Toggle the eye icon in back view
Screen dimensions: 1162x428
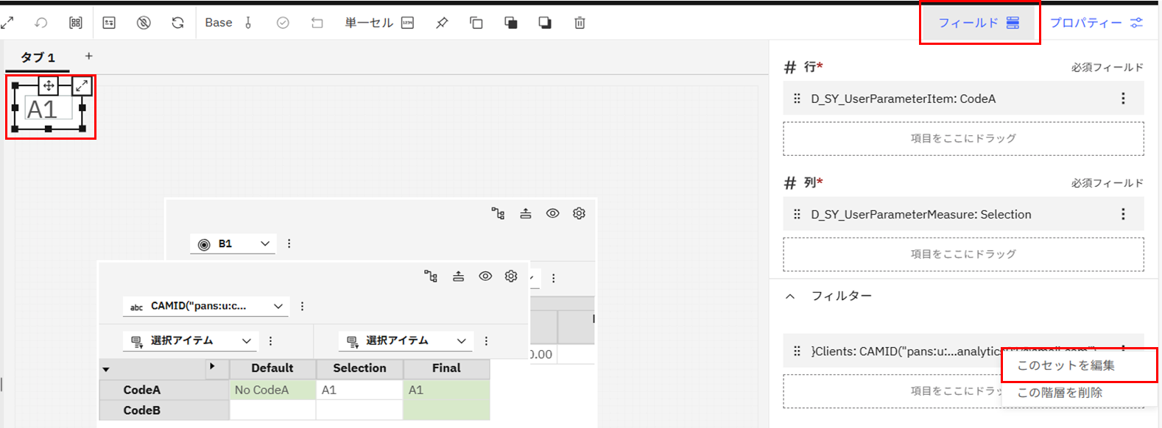[x=553, y=213]
